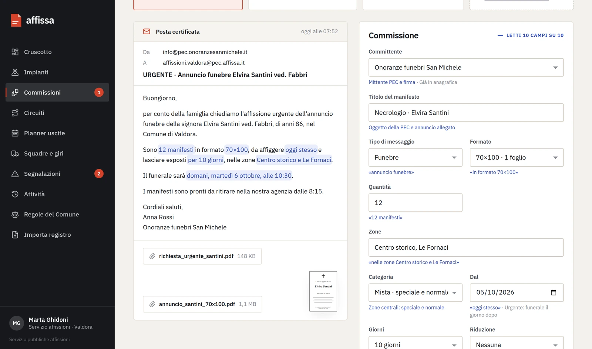Open Tipo di messaggio dropdown Funebre

415,157
